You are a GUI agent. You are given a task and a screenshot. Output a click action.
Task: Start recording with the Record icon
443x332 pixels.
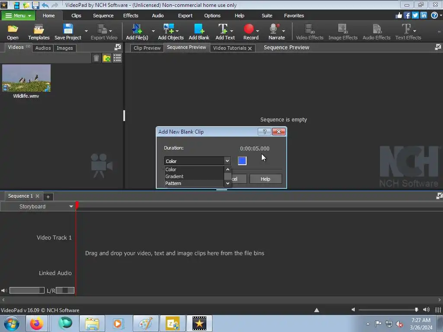(250, 32)
